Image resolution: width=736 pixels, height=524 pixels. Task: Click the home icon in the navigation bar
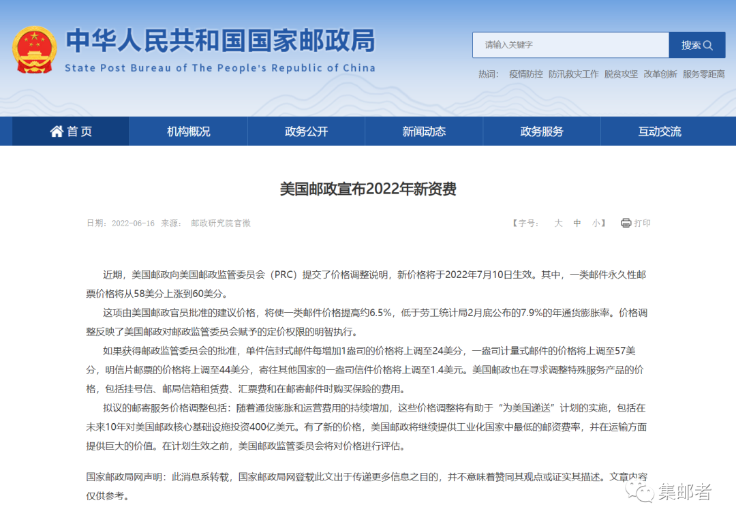click(57, 132)
